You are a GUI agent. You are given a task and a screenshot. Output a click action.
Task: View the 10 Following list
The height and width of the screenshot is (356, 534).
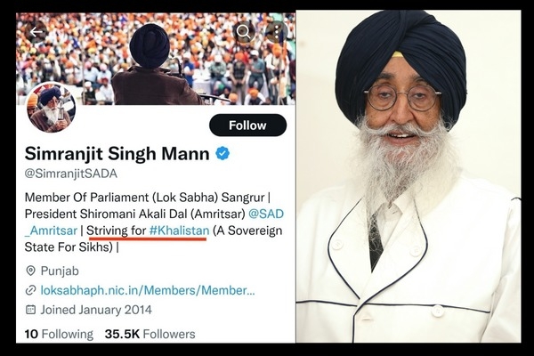tap(59, 334)
